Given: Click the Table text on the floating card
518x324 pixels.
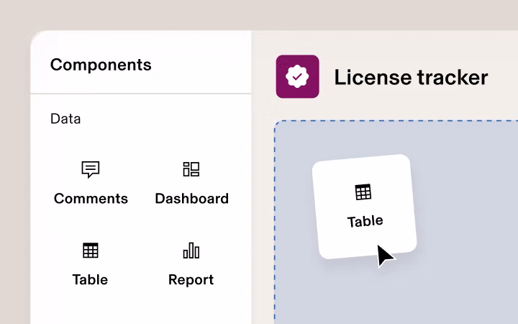Looking at the screenshot, I should [x=365, y=221].
